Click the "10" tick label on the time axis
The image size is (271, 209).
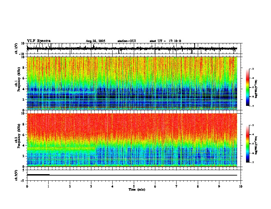[x=241, y=186]
